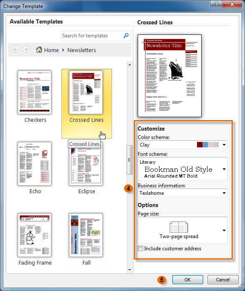
Task: Click the Echo template label
Action: coord(35,191)
